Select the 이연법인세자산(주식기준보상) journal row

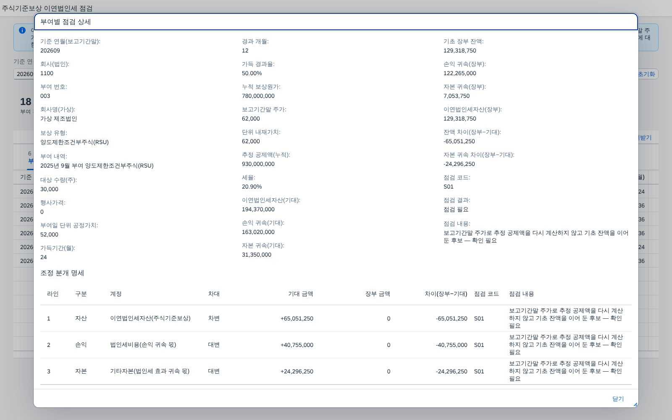336,318
